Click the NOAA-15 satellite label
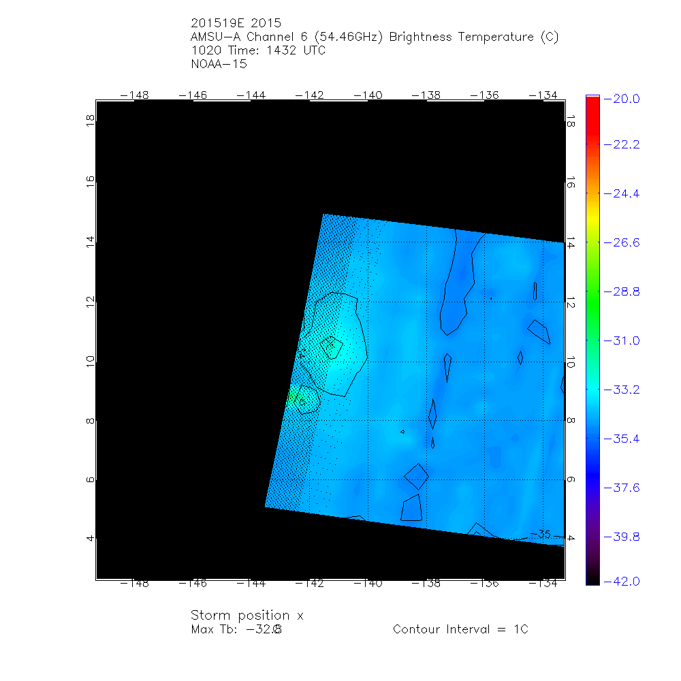This screenshot has width=681, height=681. pos(219,65)
